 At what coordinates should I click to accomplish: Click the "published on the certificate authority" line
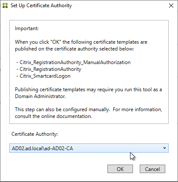point(74,49)
